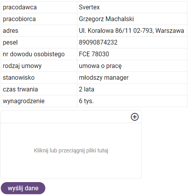Click the 'pracobiorca' label cell
The width and height of the screenshot is (189, 195).
click(39, 19)
